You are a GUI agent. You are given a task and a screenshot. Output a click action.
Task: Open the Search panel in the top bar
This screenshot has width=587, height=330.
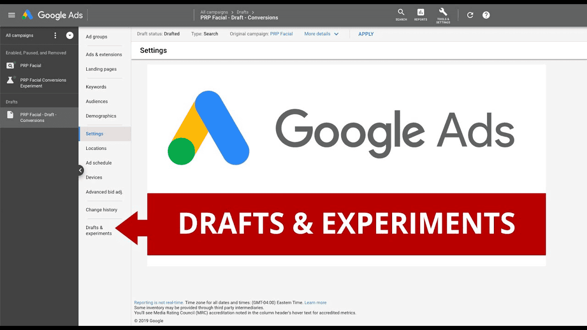[x=401, y=15]
